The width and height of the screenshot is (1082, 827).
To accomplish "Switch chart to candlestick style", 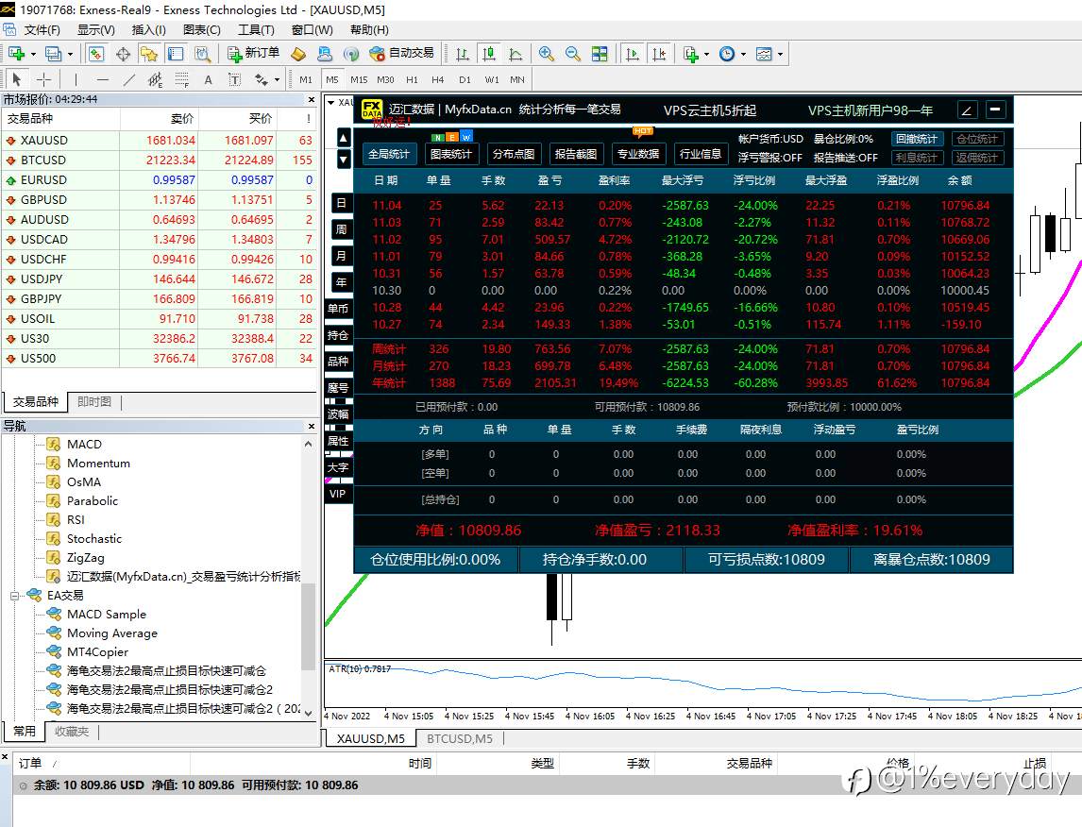I will click(488, 54).
